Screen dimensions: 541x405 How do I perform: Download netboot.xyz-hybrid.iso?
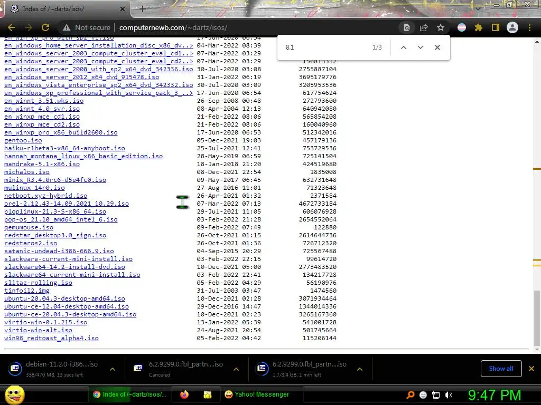[45, 196]
